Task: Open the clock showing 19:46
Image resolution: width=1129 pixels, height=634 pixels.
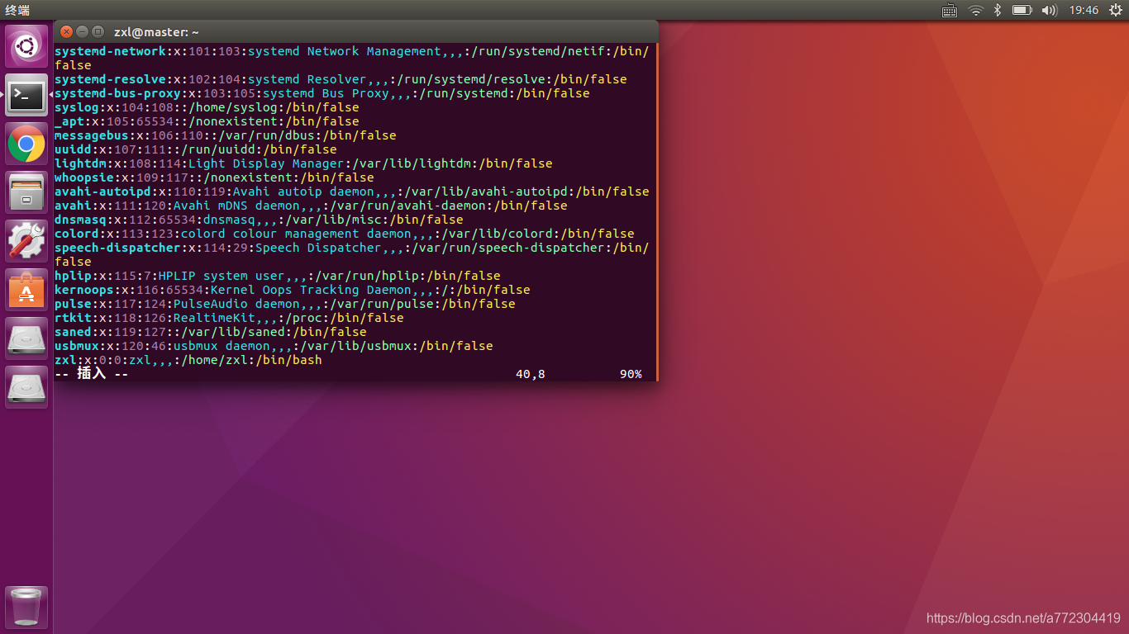Action: point(1083,11)
